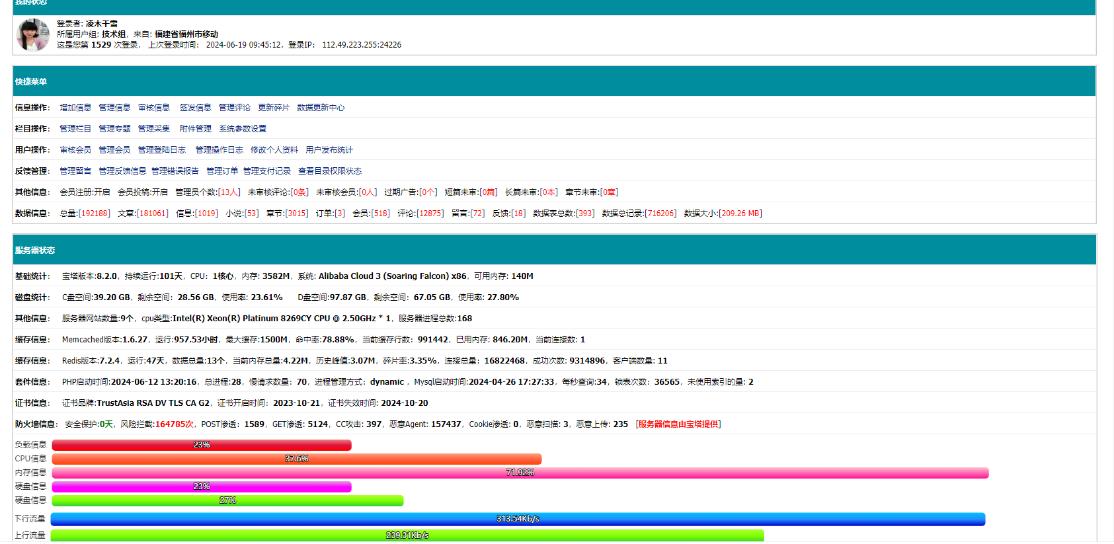1114x544 pixels.
Task: Click the green 硬盘信息 27% bar
Action: point(227,500)
